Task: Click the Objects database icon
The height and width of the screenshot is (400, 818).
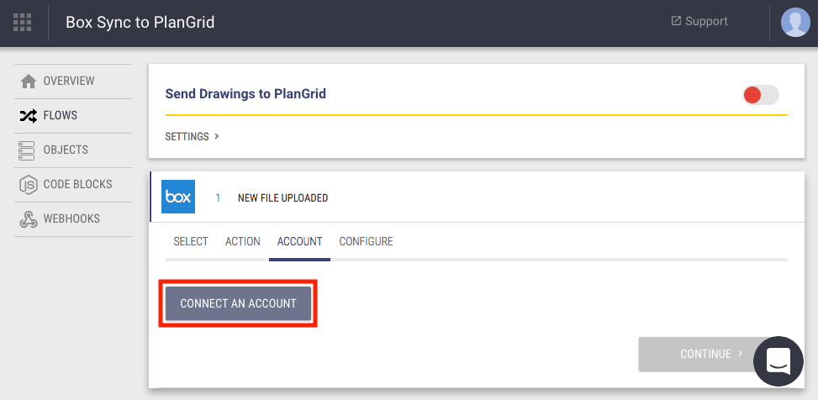Action: pyautogui.click(x=29, y=150)
